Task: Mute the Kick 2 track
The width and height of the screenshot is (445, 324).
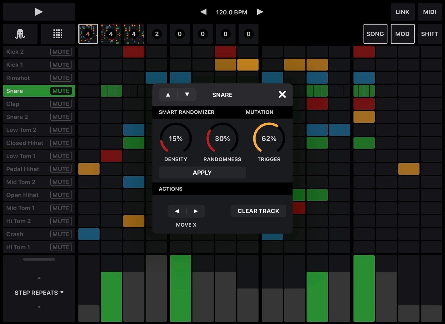Action: coord(61,52)
